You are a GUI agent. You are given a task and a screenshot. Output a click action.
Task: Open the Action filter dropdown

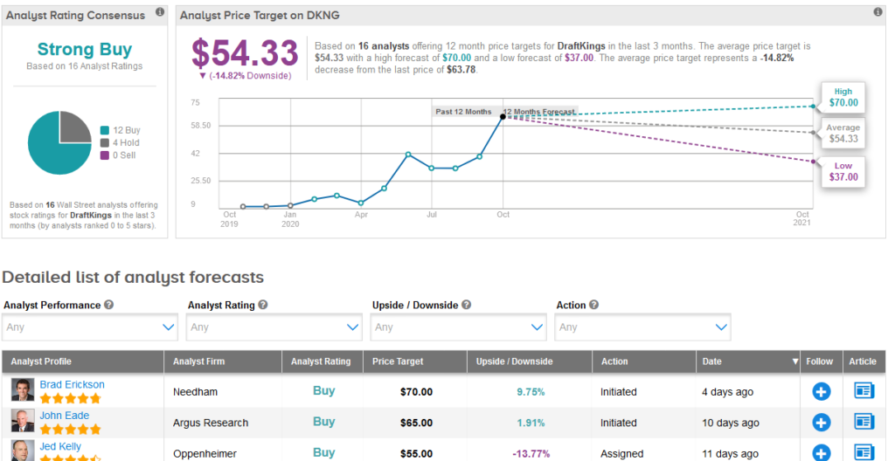point(643,327)
